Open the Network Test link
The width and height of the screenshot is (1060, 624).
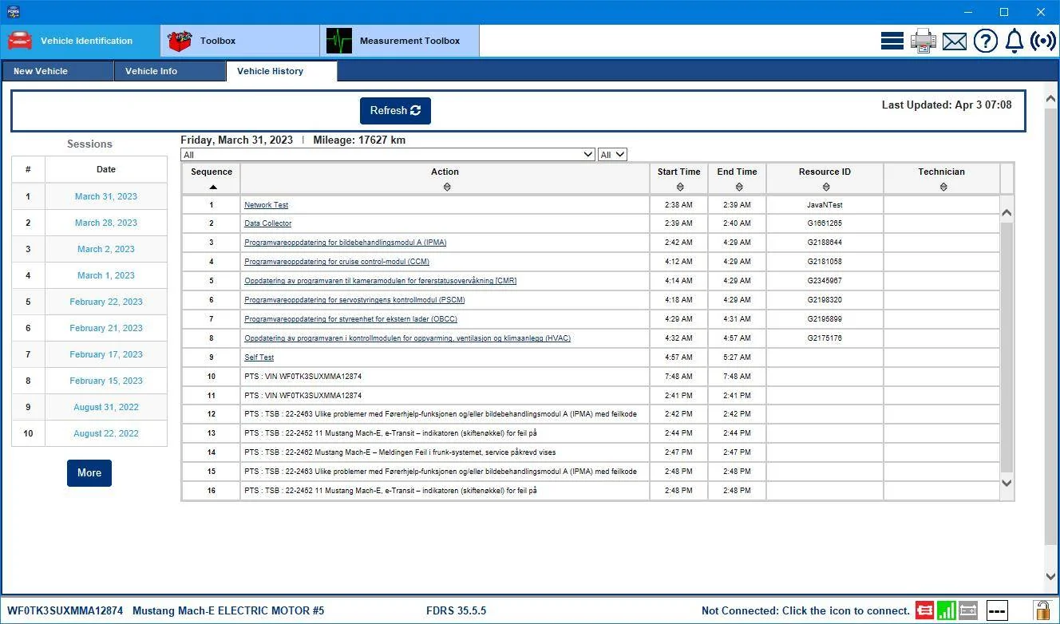point(266,205)
